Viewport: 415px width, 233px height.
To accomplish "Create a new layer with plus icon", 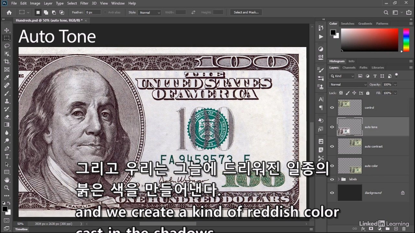I will tap(396, 229).
